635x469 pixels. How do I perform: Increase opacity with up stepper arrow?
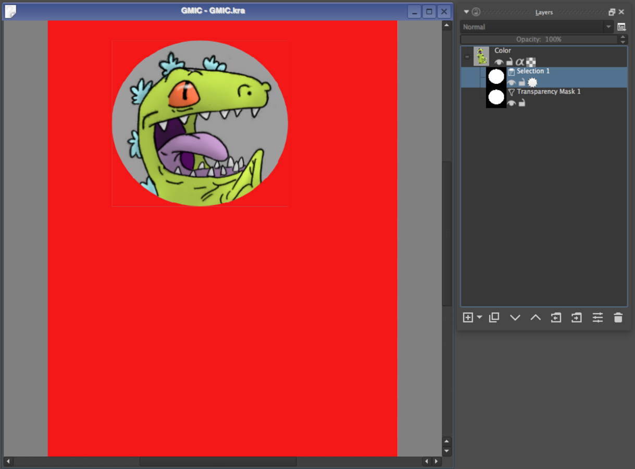622,37
